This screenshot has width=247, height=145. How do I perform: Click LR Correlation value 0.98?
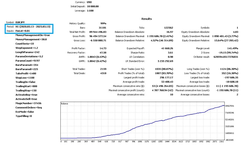(x=170, y=57)
